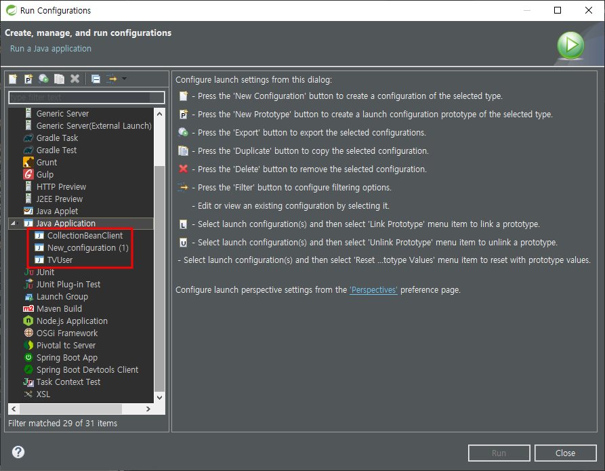
Task: Click the Gradle Test icon
Action: (28, 150)
